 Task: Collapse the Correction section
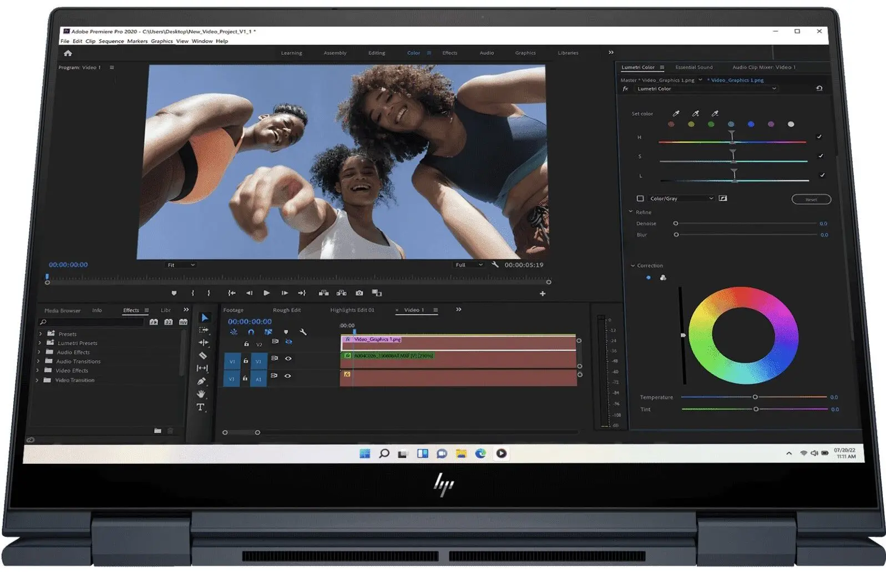(x=632, y=266)
